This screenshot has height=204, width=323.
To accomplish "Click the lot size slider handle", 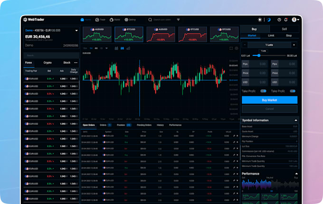I will [259, 56].
